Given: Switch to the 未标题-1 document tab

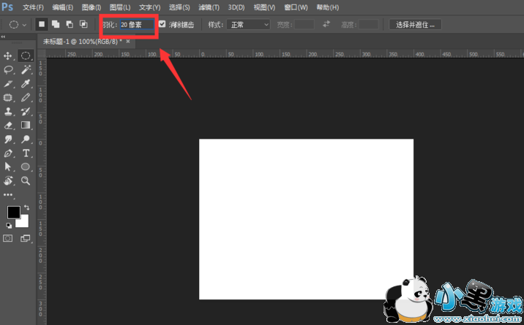Looking at the screenshot, I should (82, 42).
